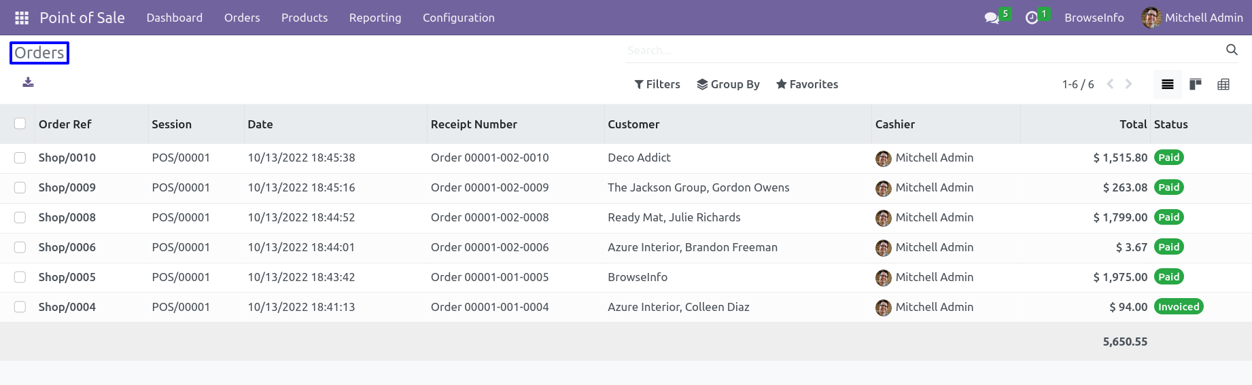
Task: Check the Shop/0005 row checkbox
Action: [x=20, y=277]
